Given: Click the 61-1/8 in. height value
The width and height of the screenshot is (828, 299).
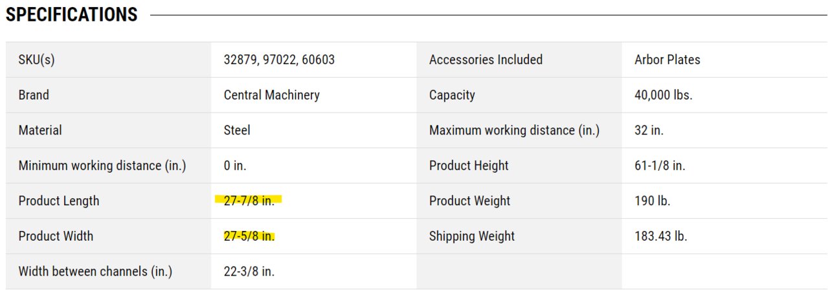Looking at the screenshot, I should (660, 166).
